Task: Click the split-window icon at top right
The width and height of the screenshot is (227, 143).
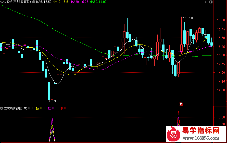Action: point(211,2)
